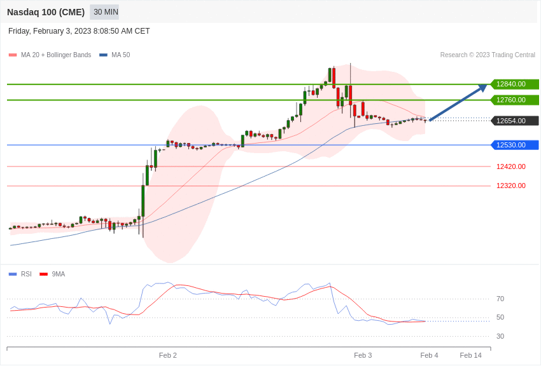This screenshot has height=366, width=541.
Task: Click the Feb 4 date axis label
Action: pos(429,355)
